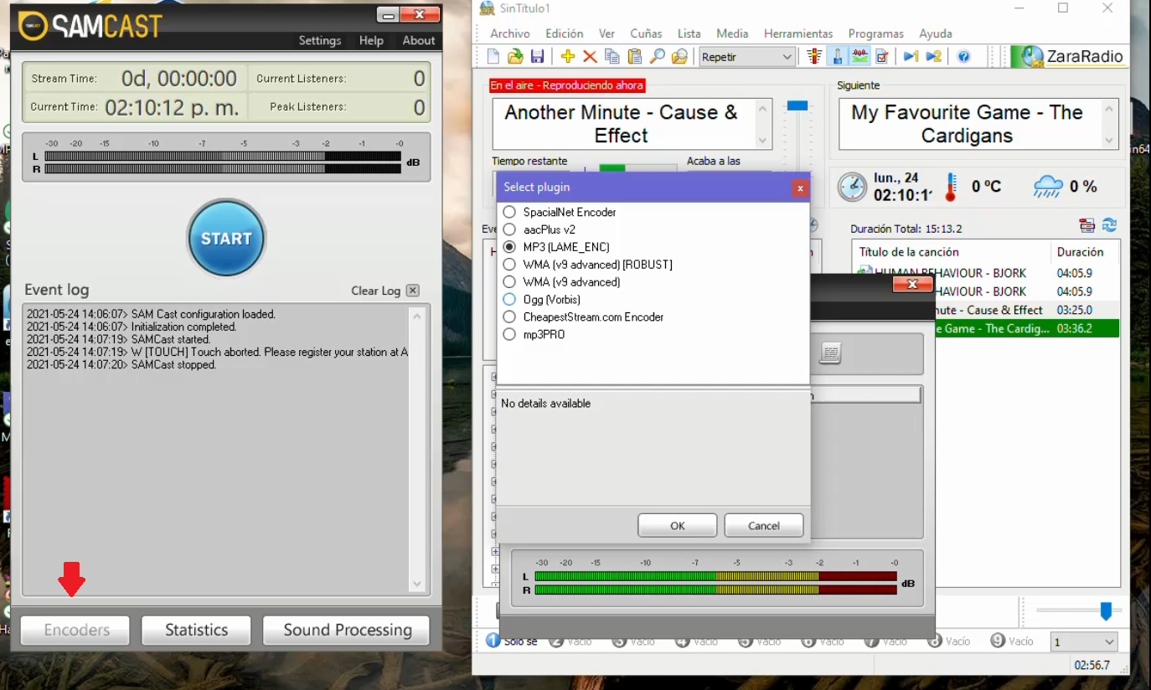Click Cancel in the Select plugin dialog

pyautogui.click(x=764, y=526)
